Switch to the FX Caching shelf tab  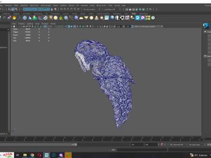(55, 14)
